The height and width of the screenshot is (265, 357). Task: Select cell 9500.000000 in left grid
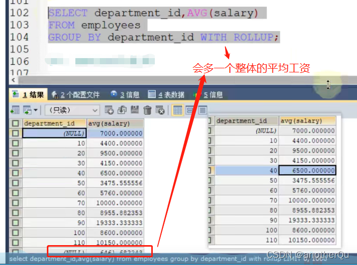tap(115, 153)
